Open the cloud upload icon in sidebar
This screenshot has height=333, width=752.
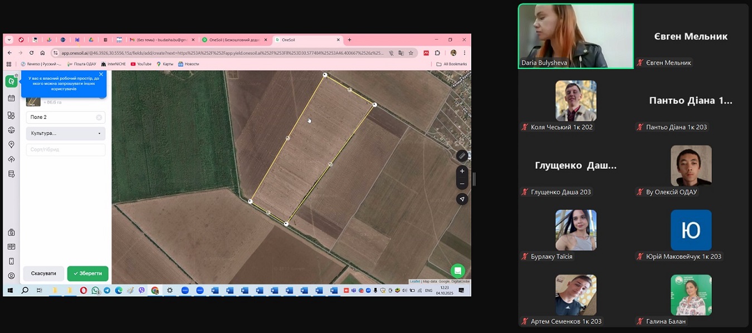point(11,159)
